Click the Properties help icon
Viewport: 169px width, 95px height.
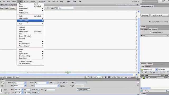pyautogui.click(x=138, y=82)
